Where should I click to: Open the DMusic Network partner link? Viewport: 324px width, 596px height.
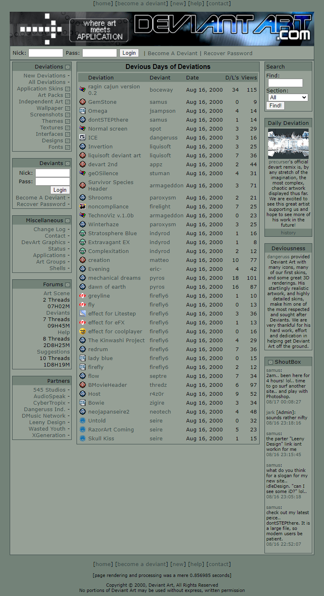pos(44,416)
